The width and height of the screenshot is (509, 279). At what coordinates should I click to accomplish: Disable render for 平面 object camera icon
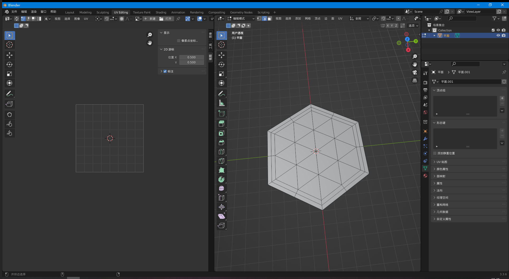pyautogui.click(x=504, y=35)
